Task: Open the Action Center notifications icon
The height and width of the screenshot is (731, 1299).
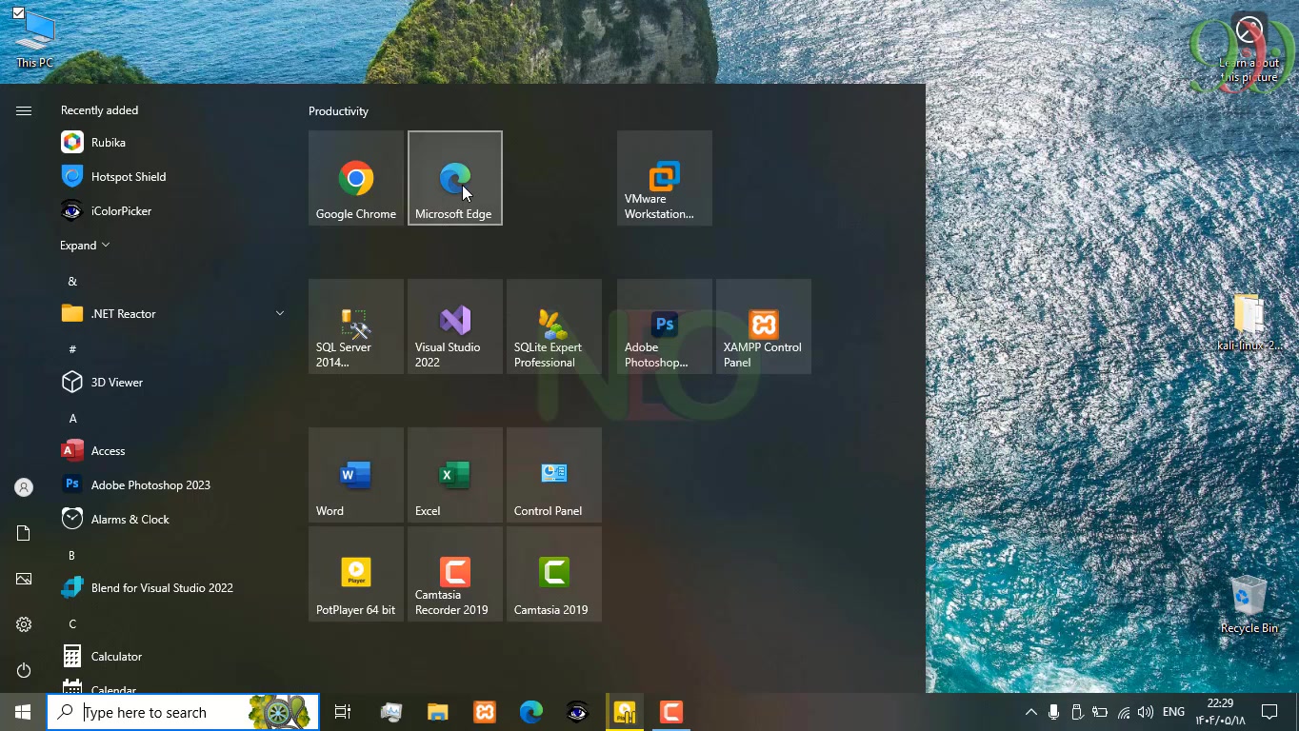Action: click(x=1269, y=712)
